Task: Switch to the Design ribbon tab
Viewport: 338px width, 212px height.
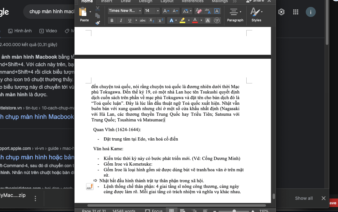Action: coord(146,1)
